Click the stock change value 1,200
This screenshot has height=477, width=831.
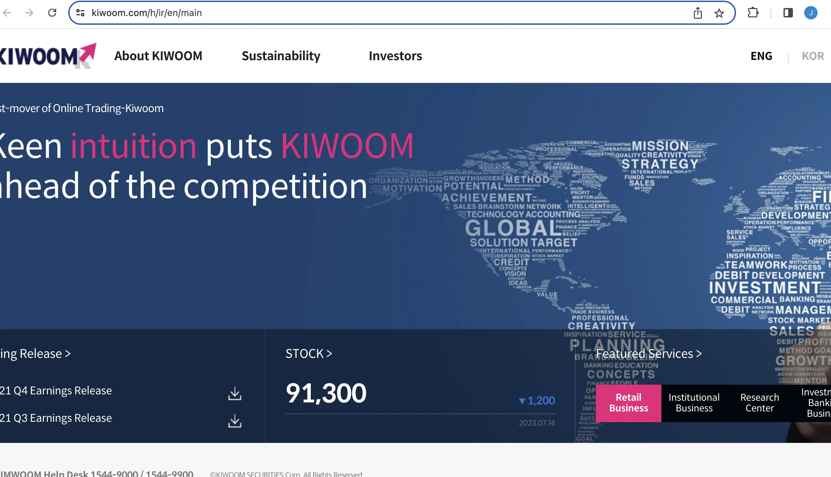(x=537, y=401)
